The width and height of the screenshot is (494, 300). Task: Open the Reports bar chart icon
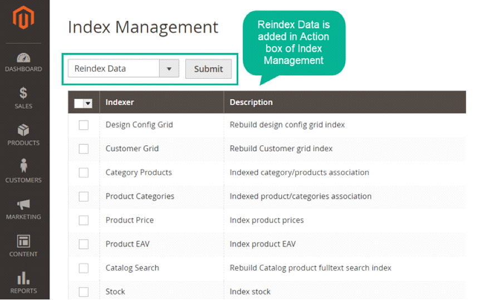(23, 278)
